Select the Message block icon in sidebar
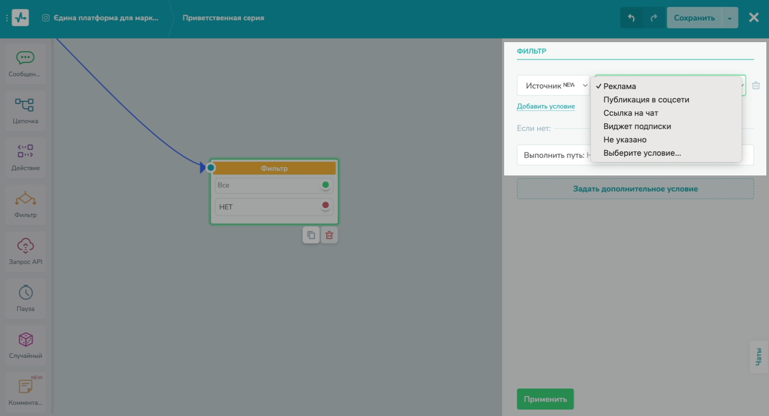 [25, 58]
